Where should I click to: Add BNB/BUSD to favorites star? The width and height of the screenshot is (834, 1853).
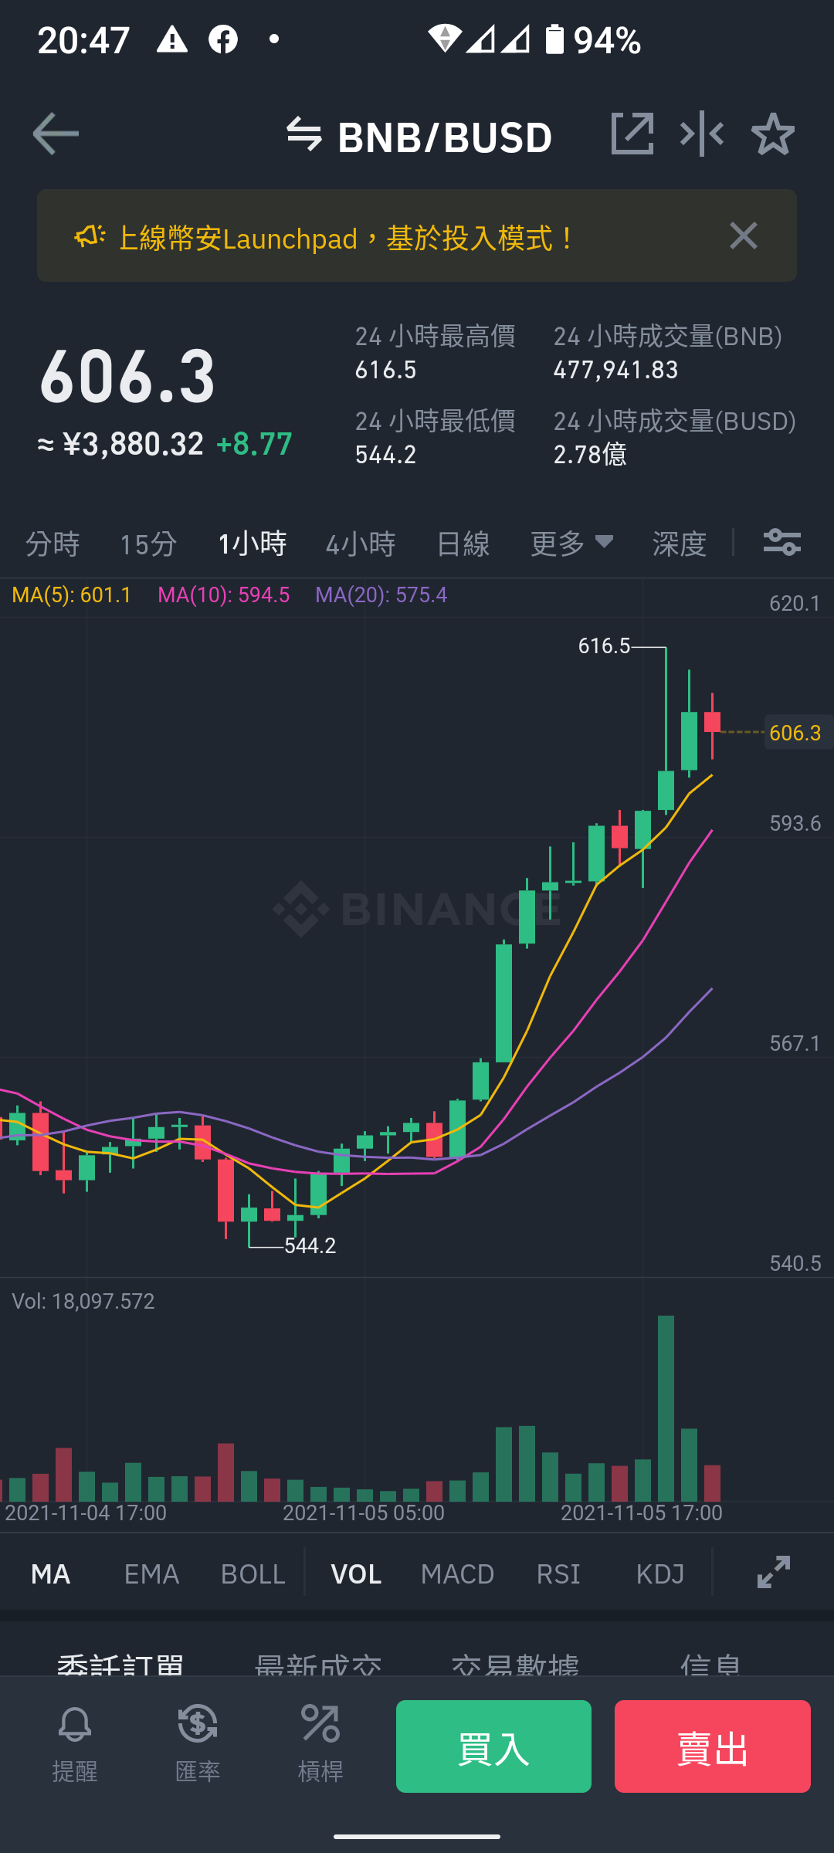tap(773, 134)
